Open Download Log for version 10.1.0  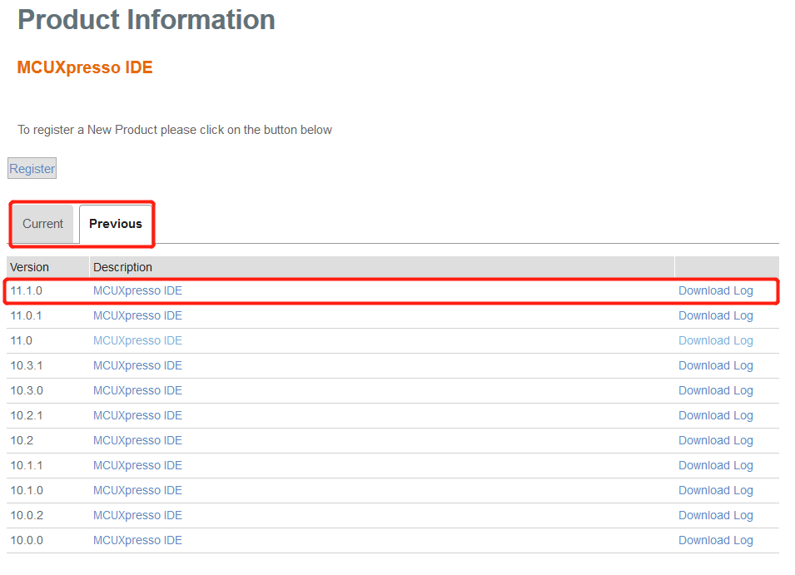715,490
